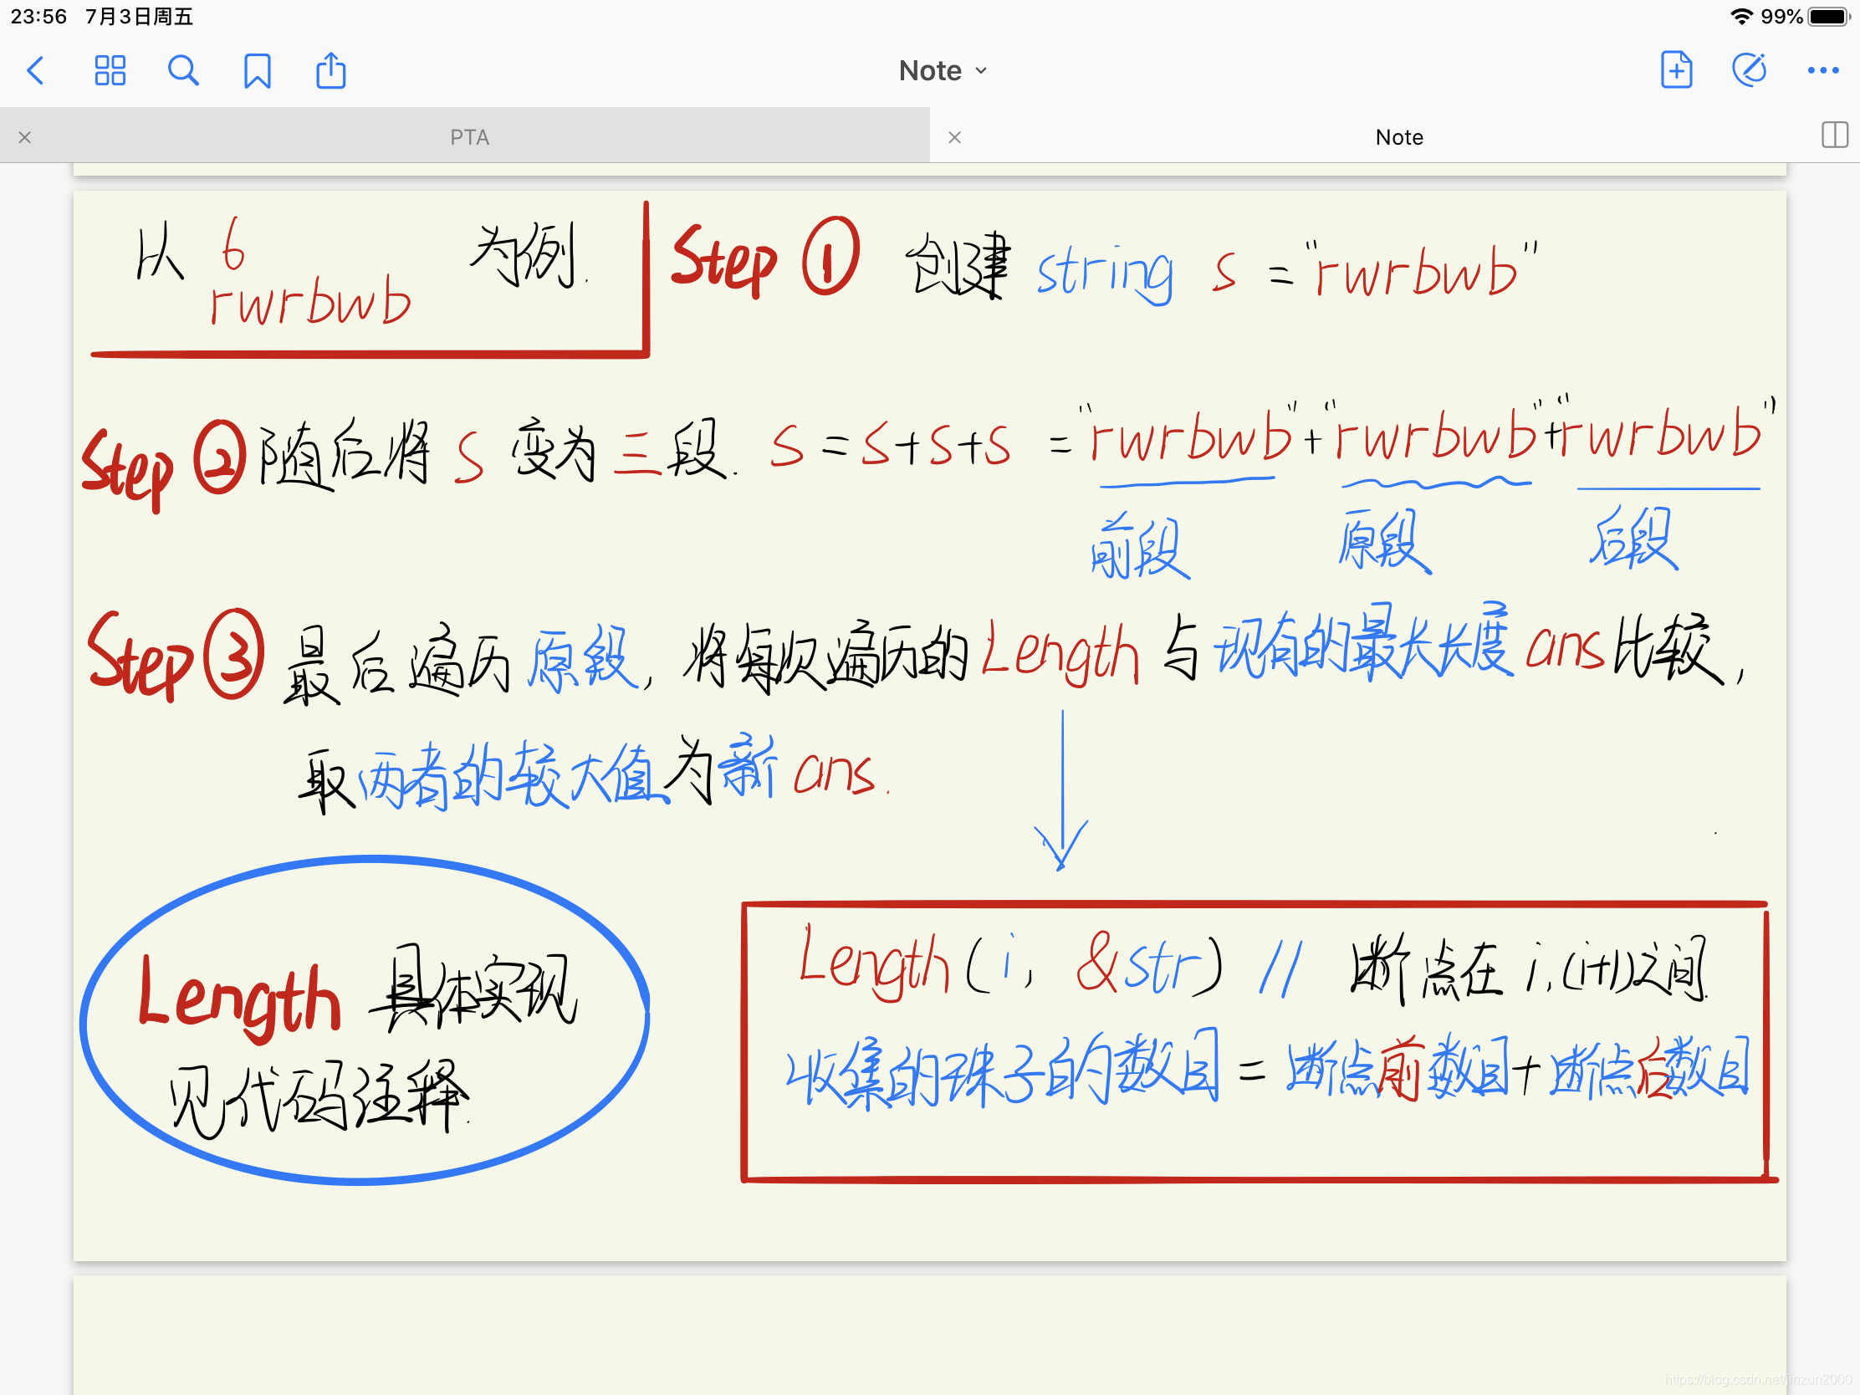Open the three-dot more options menu
Viewport: 1860px width, 1395px height.
click(1822, 70)
